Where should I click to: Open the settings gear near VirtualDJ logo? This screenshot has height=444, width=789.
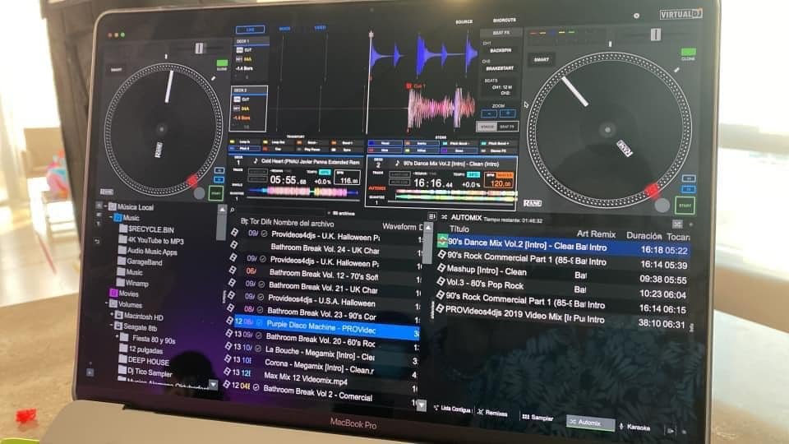coord(636,16)
